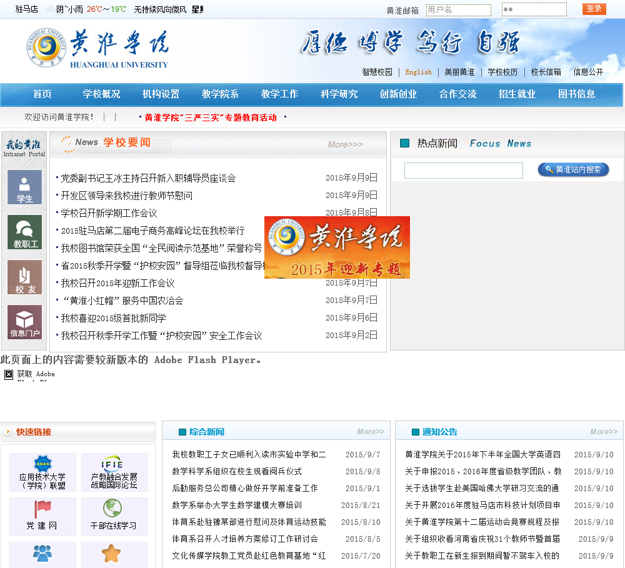Click More>> in 综合新闻 section
This screenshot has height=568, width=625.
point(371,432)
